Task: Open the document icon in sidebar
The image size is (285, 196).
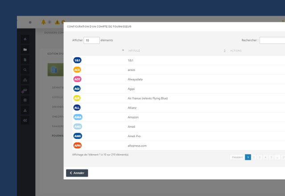Action: pyautogui.click(x=25, y=60)
